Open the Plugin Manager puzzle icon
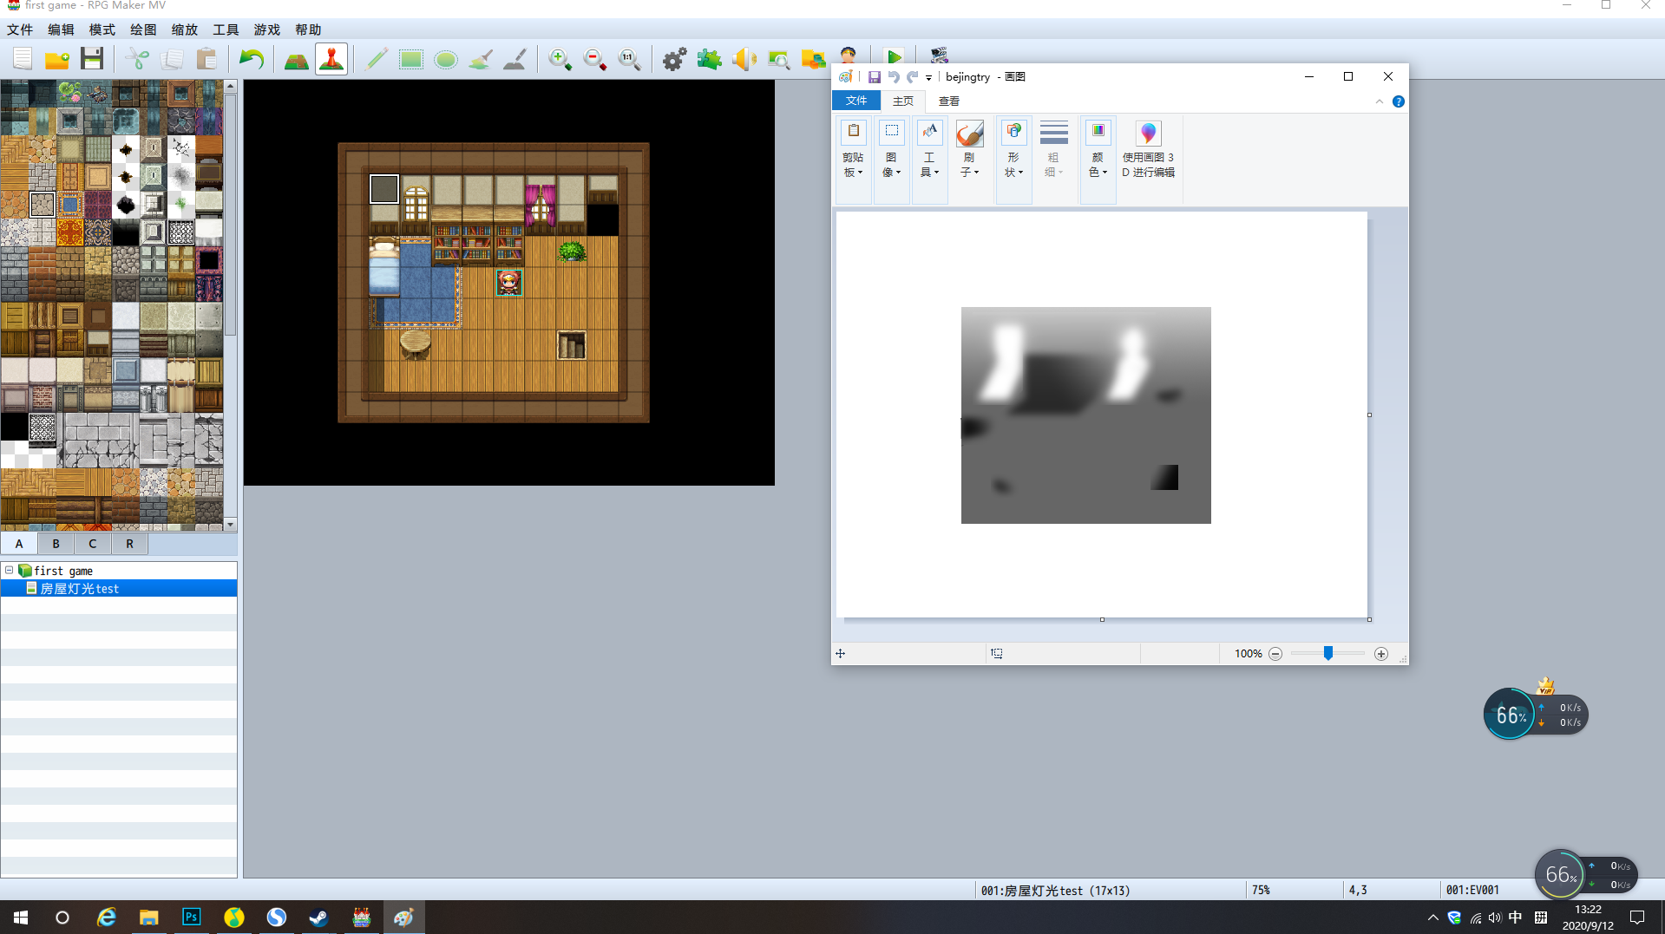The image size is (1665, 934). pyautogui.click(x=710, y=59)
